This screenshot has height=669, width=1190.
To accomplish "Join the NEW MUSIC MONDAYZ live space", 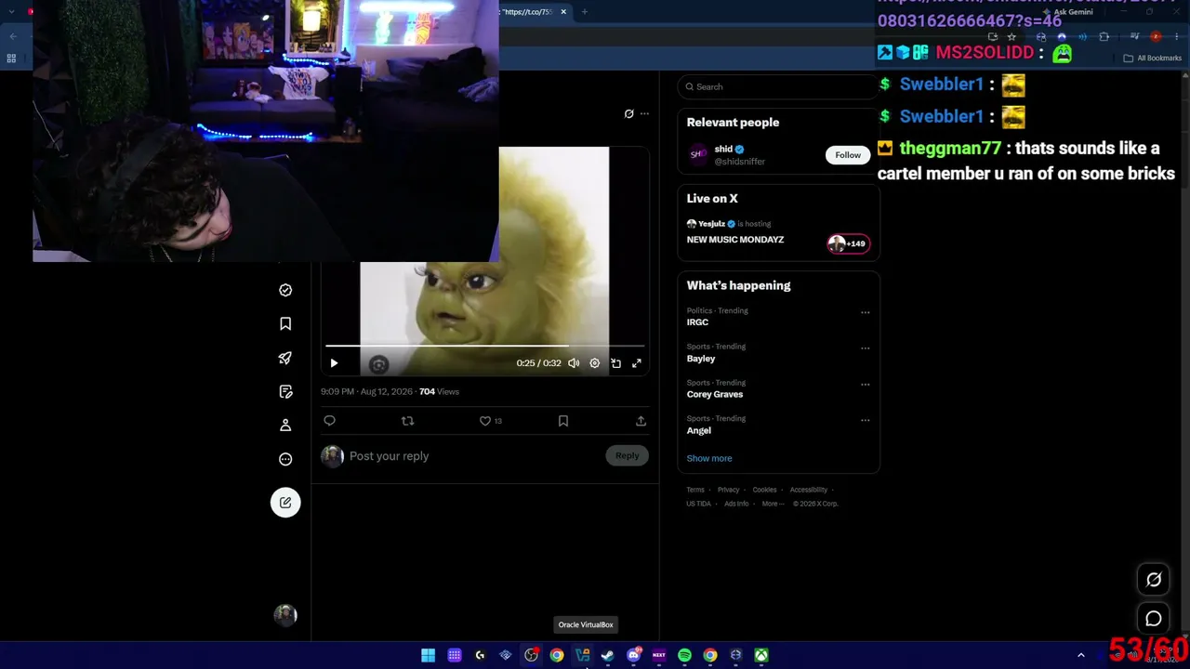I will (735, 240).
